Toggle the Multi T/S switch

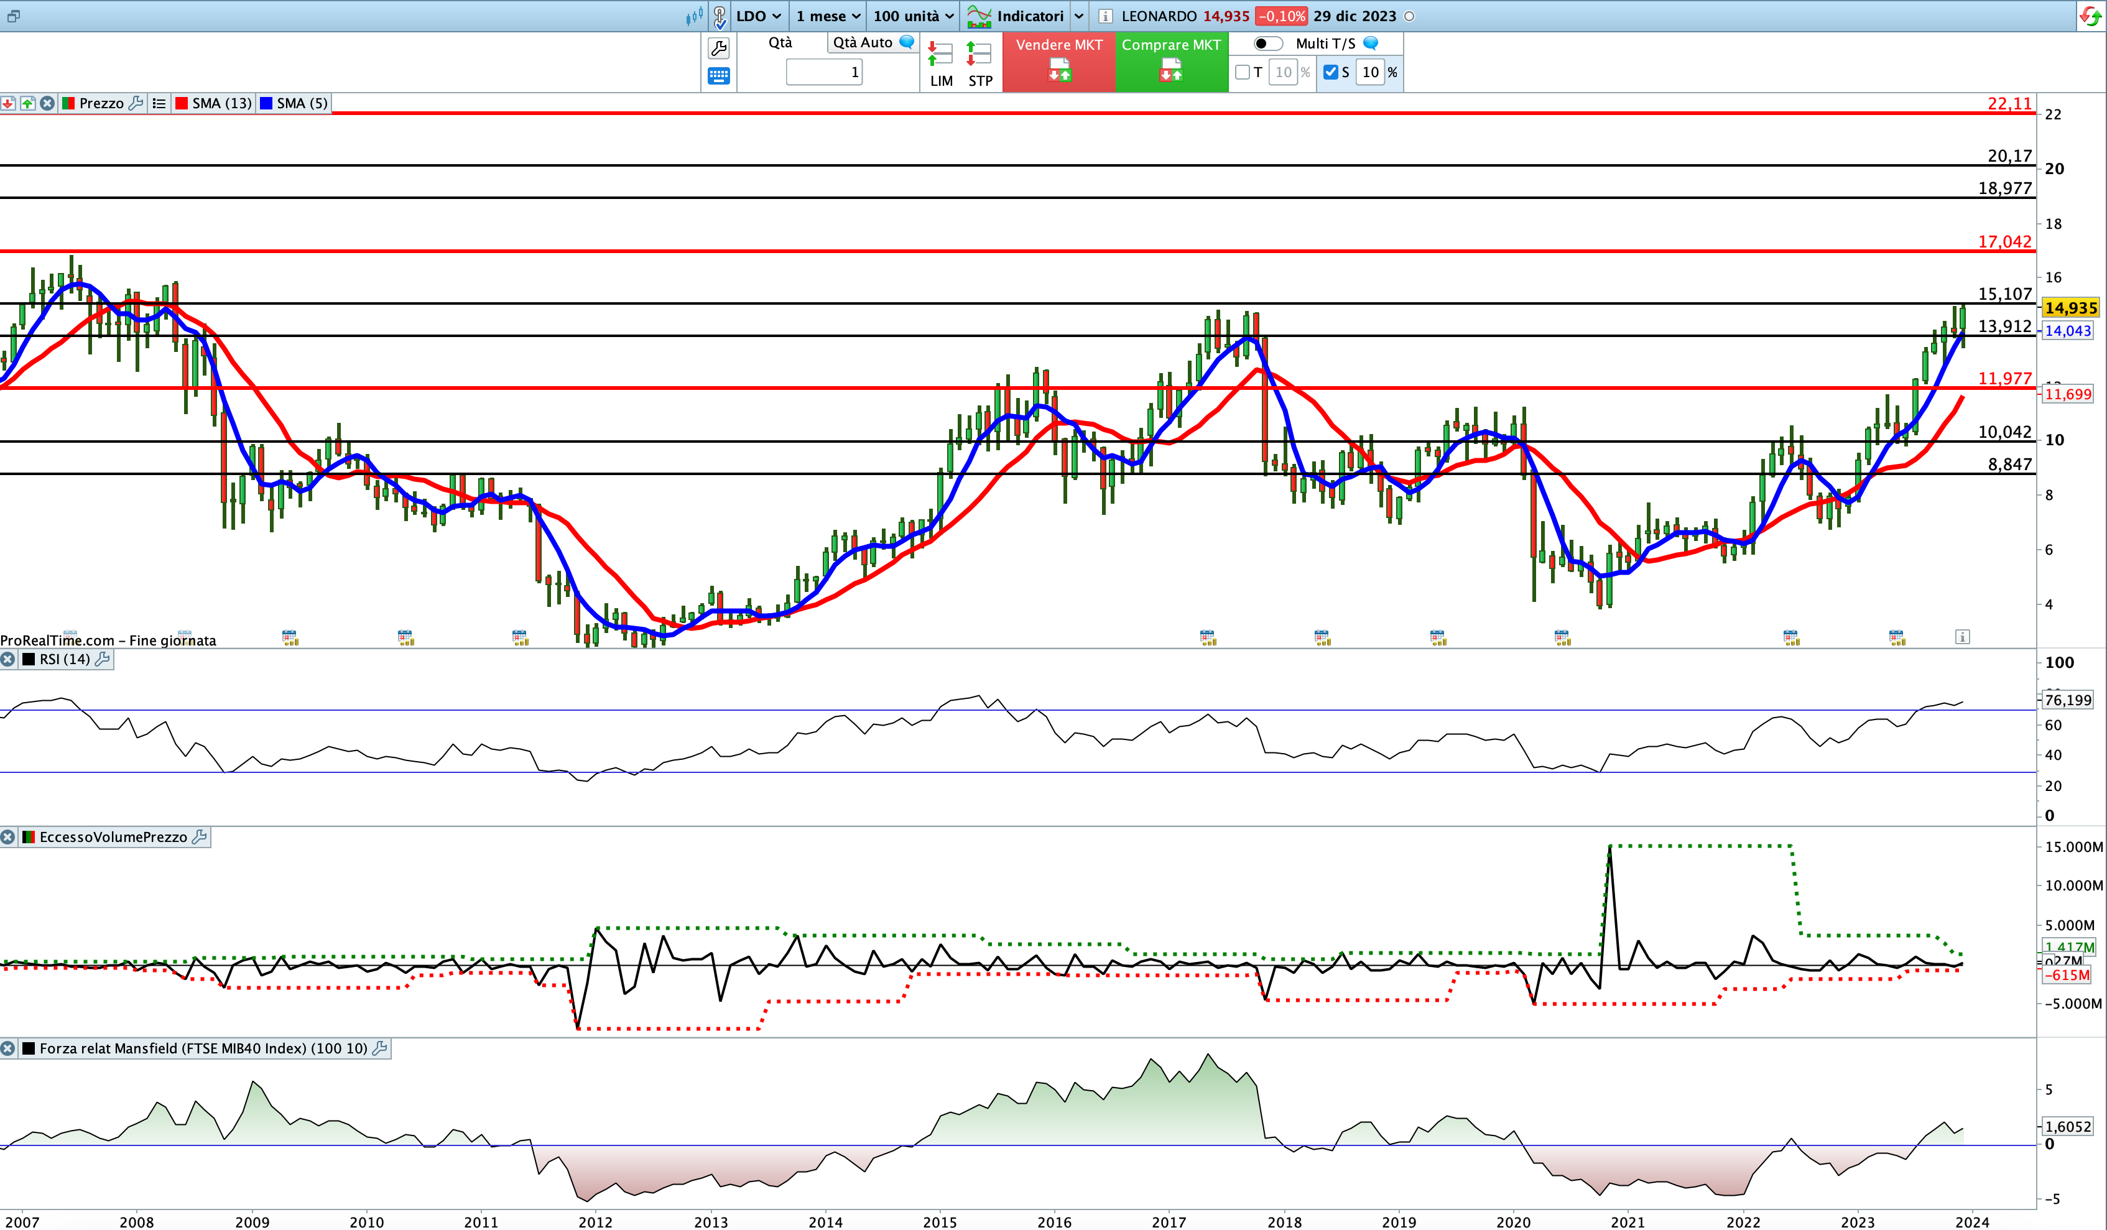click(1267, 44)
